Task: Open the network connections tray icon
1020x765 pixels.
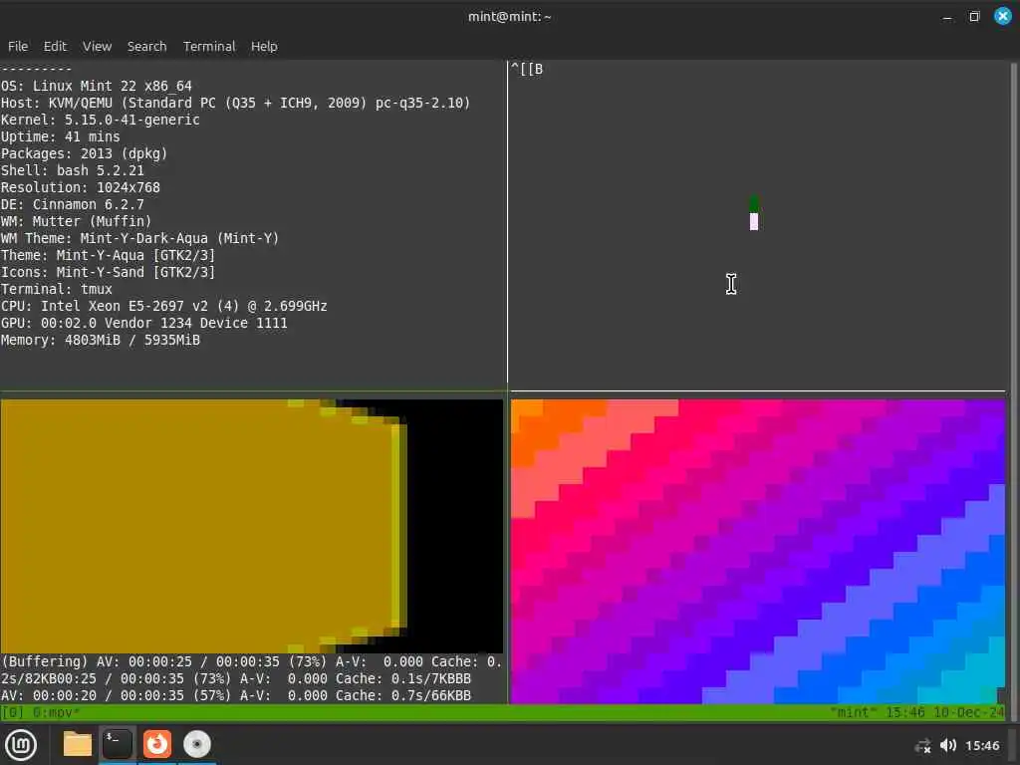Action: (922, 745)
